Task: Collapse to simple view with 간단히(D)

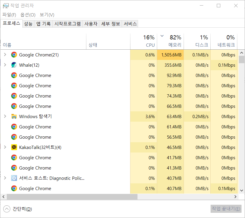Action: click(x=18, y=209)
